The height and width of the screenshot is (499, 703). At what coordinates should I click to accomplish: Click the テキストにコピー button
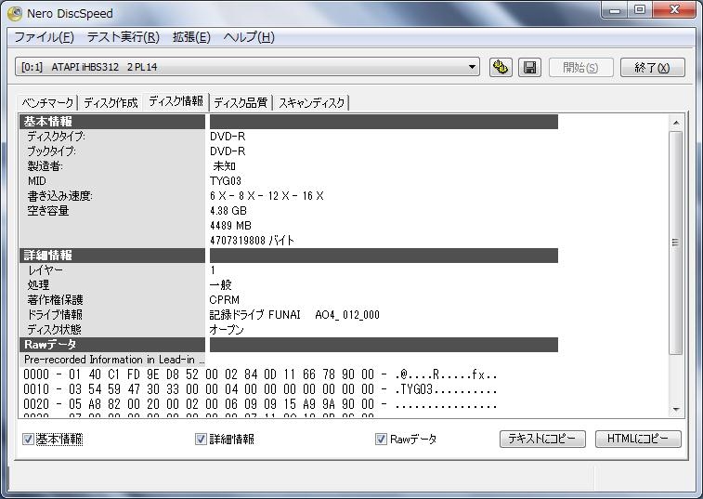pos(542,439)
